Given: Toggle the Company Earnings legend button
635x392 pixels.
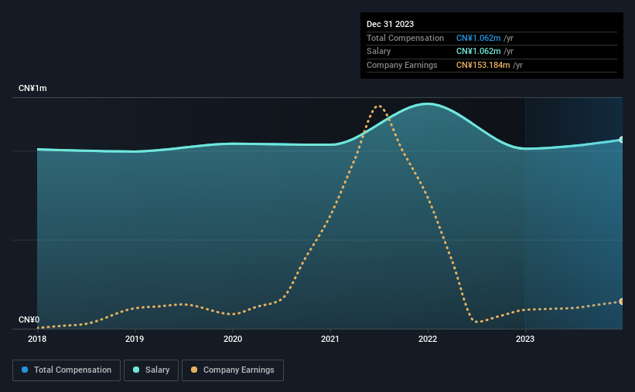Looking at the screenshot, I should [x=233, y=370].
